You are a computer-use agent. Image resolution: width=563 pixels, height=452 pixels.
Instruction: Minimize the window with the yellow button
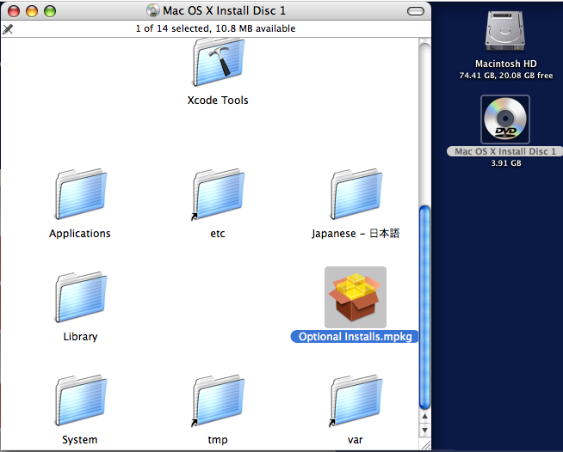(x=32, y=11)
